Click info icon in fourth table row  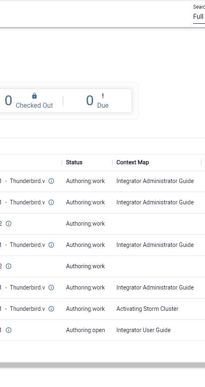(51, 245)
